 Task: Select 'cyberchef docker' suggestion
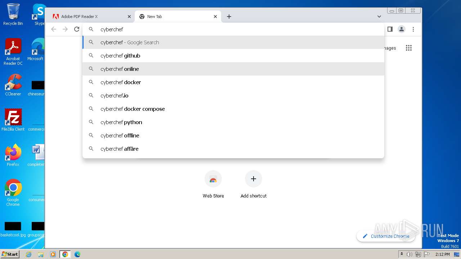tap(233, 82)
